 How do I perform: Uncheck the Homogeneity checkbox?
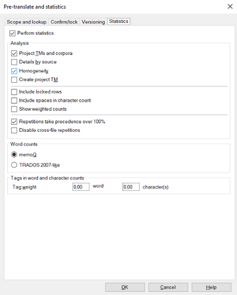click(14, 71)
